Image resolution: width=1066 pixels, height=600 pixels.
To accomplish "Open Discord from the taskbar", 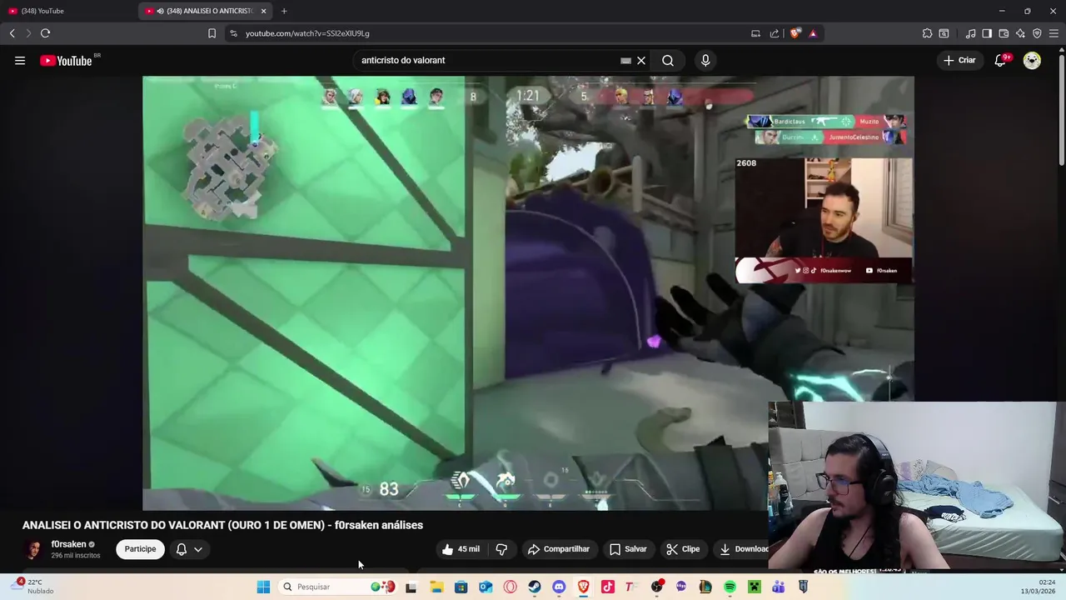I will pyautogui.click(x=559, y=587).
